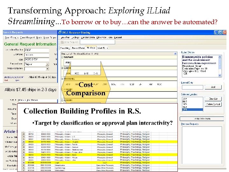229x172 pixels.
Task: Click the enlarged Alibris $7.45 ships note
Action: click(31, 90)
